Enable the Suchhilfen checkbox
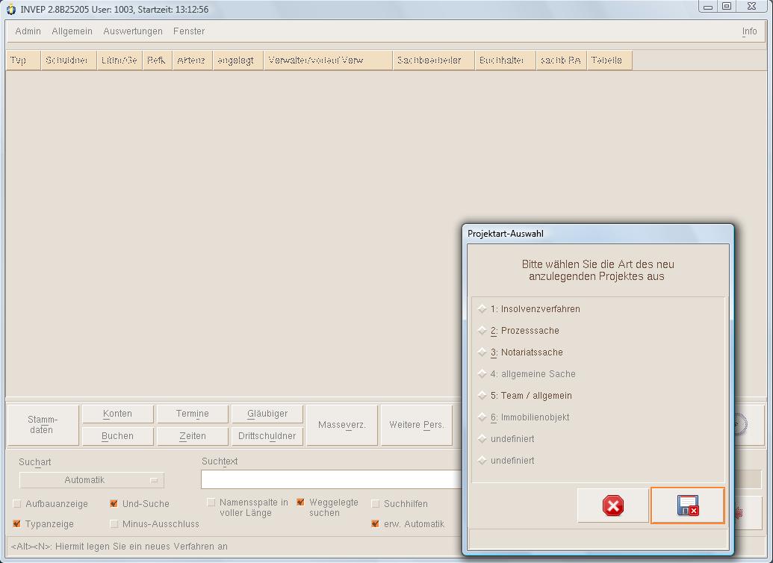This screenshot has width=773, height=563. (375, 504)
